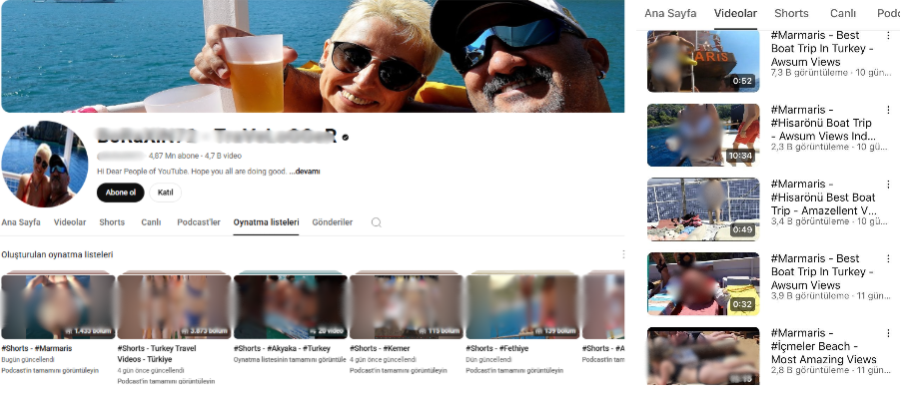Screen dimensions: 908x394
Task: Open three-dot menu for 0:32 Best Boat Trip video
Action: click(x=888, y=258)
